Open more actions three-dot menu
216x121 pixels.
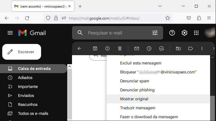pos(202,48)
